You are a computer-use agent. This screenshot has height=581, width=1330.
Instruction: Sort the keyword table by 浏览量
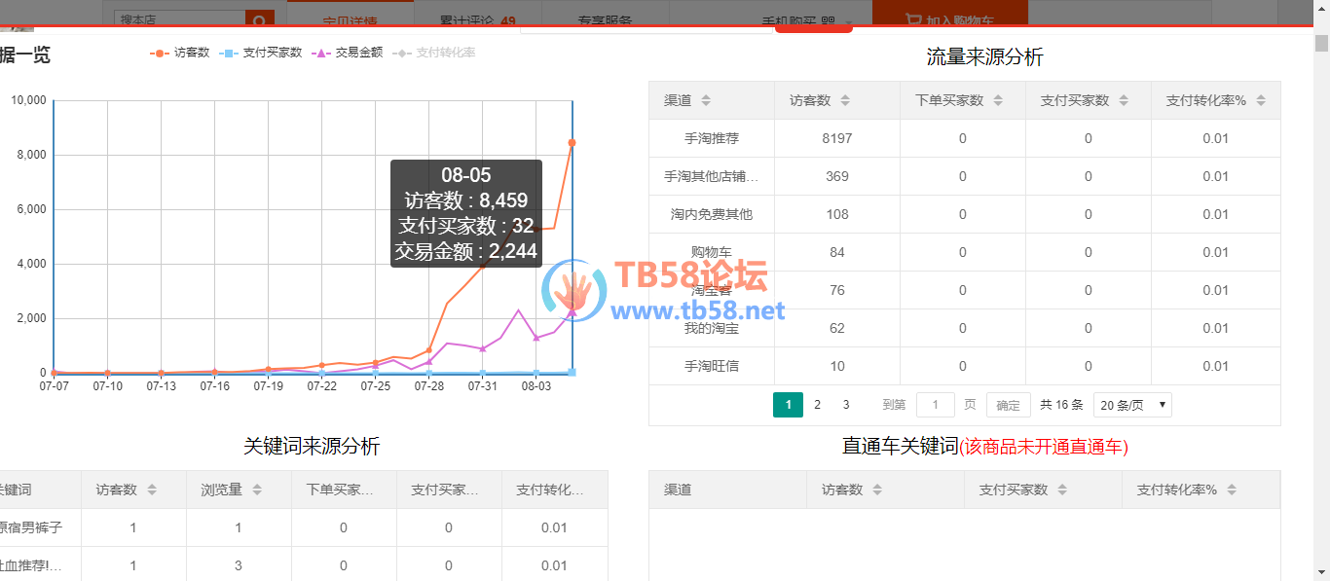[x=257, y=490]
